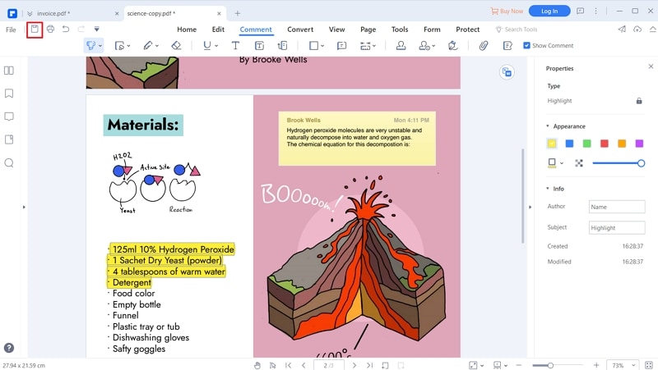Screen dimensions: 658x370
Task: Open the Help question mark icon
Action: 9,348
